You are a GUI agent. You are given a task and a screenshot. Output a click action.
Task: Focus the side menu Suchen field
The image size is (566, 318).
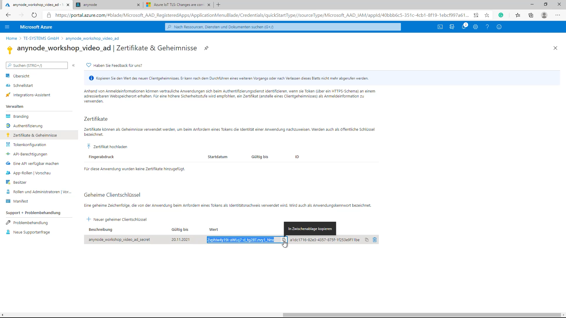pyautogui.click(x=37, y=65)
